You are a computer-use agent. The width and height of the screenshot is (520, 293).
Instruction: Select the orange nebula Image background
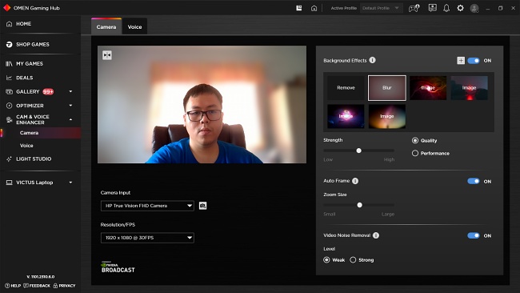[x=387, y=116]
